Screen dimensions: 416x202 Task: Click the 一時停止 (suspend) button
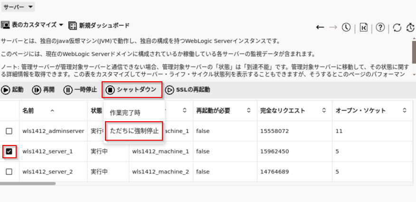tap(80, 89)
